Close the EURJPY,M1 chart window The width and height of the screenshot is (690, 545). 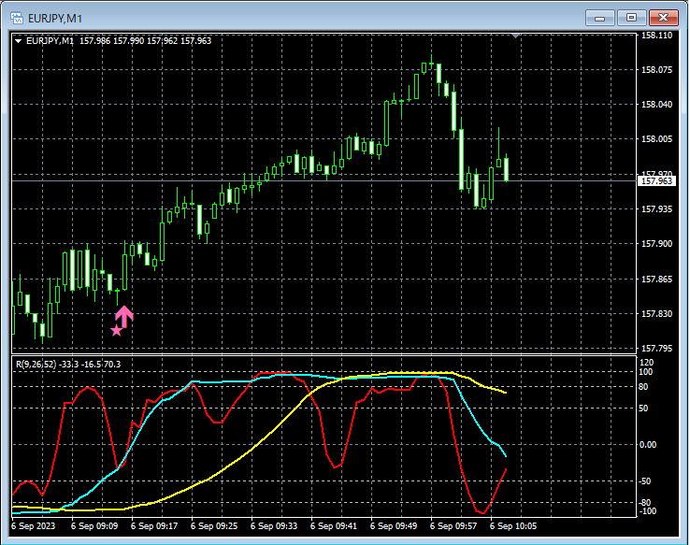663,18
